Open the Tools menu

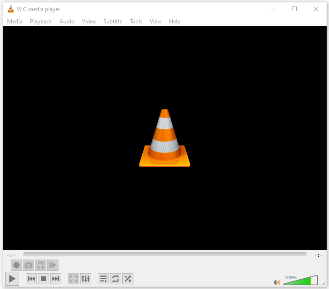click(x=136, y=22)
